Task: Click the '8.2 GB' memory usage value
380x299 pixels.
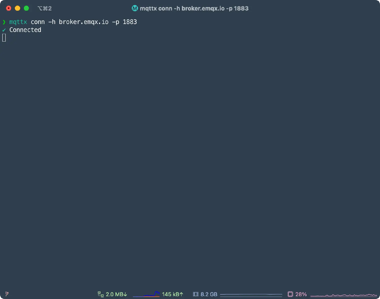Action: click(209, 294)
